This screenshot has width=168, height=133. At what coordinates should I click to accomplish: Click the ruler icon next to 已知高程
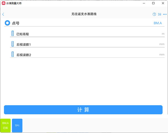point(13,33)
